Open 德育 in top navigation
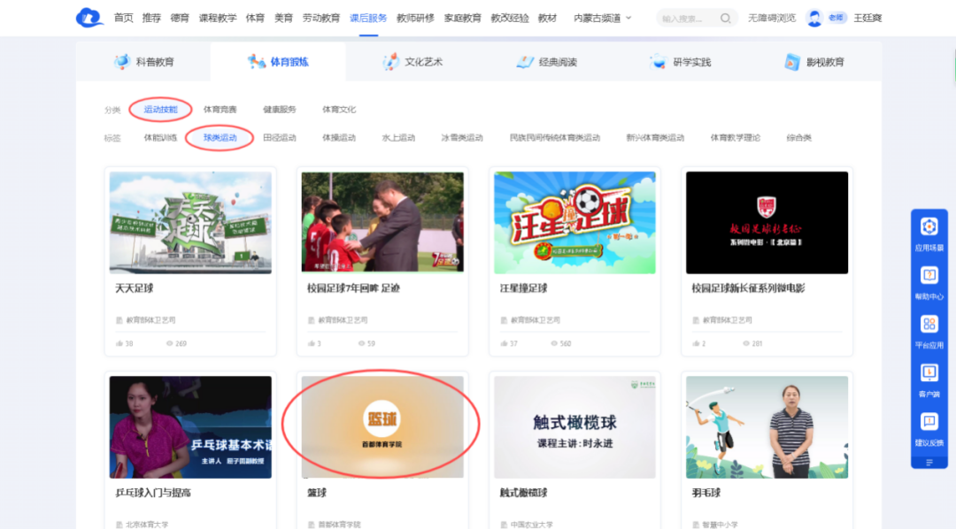Viewport: 956px width, 529px height. [x=180, y=19]
